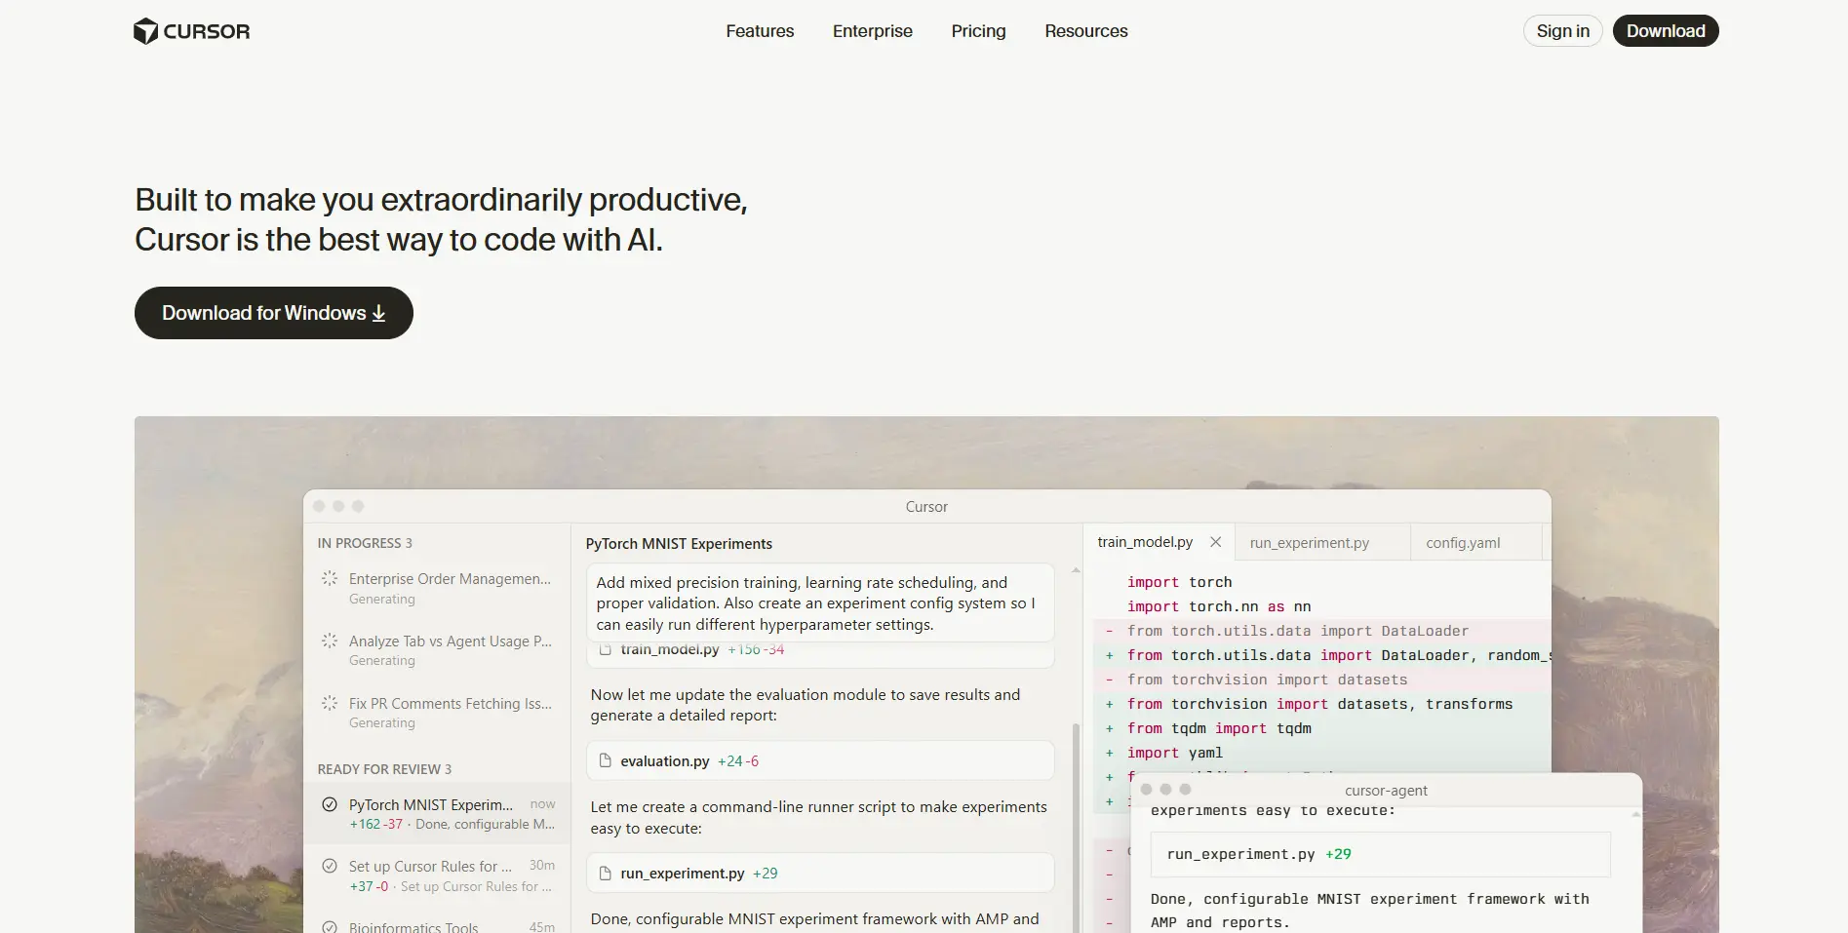Click the file icon next to evaluation.py
The width and height of the screenshot is (1848, 933).
point(605,760)
